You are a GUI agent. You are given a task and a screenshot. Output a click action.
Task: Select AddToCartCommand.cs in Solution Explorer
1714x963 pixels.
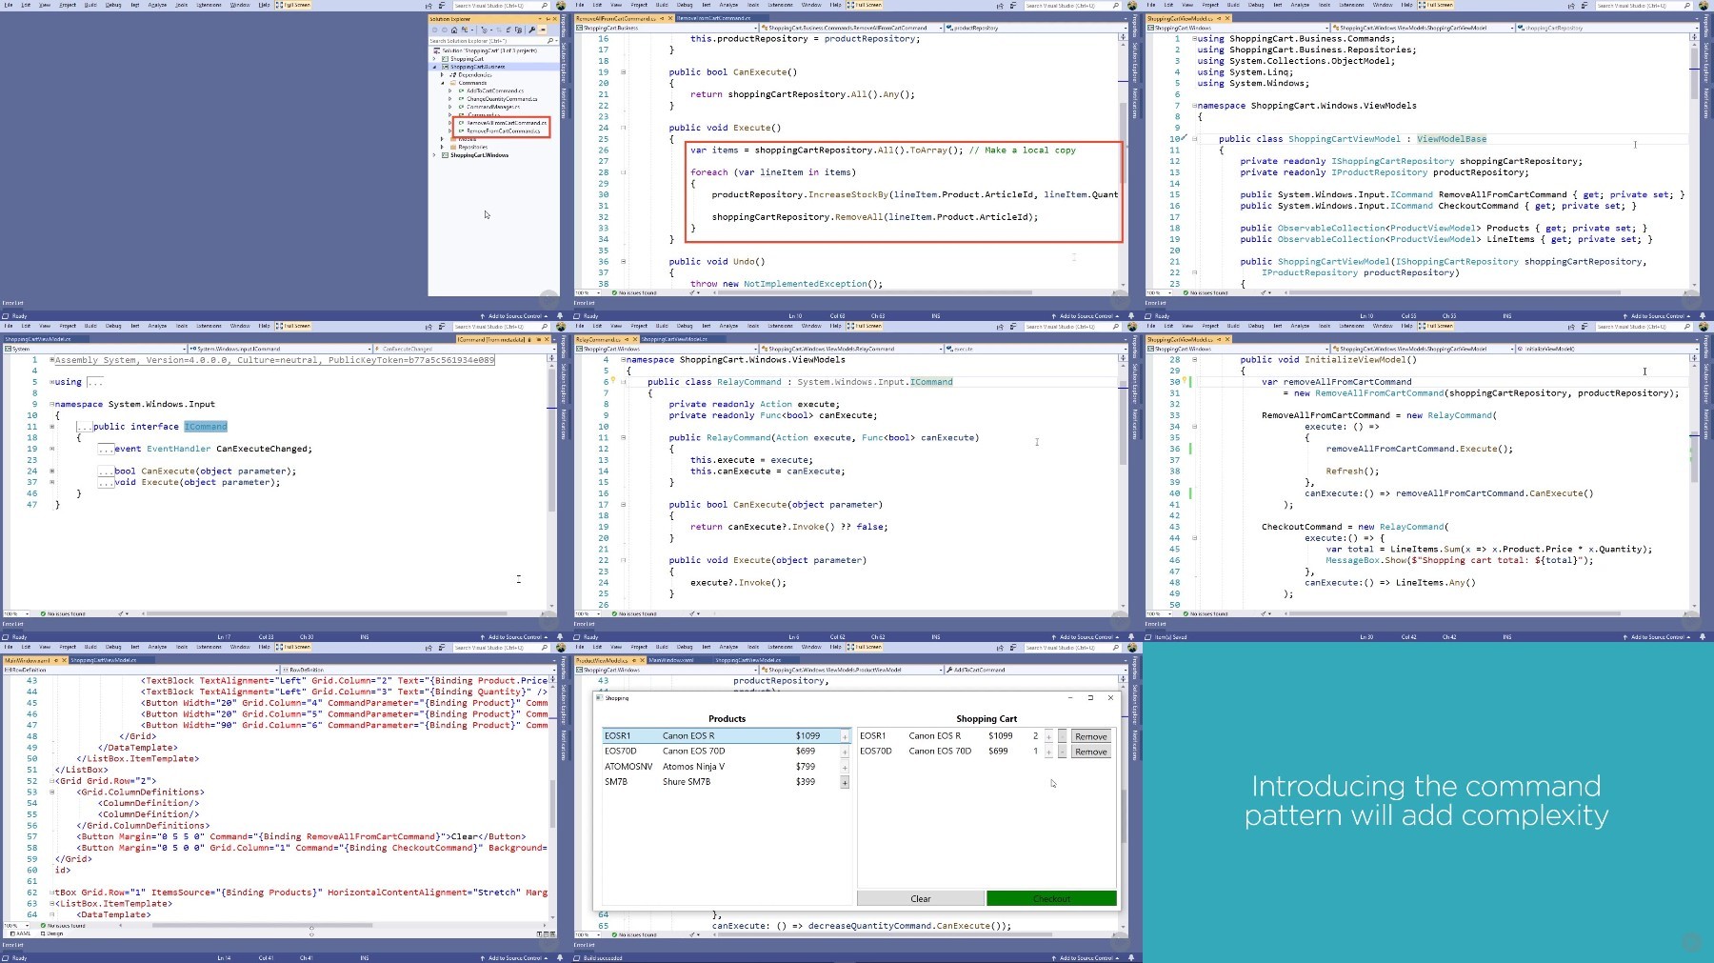(495, 90)
